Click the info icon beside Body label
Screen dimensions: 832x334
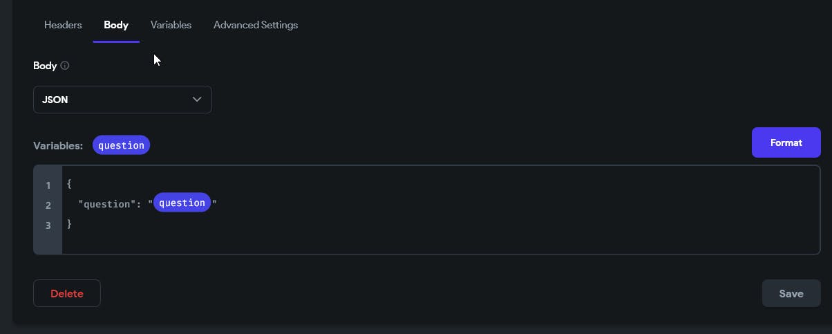pyautogui.click(x=65, y=66)
